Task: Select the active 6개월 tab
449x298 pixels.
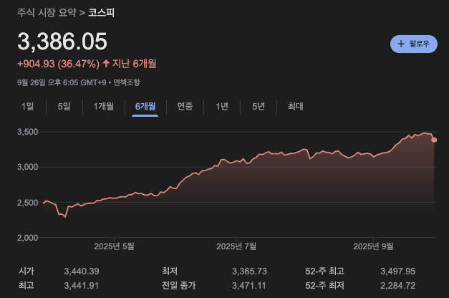Action: [145, 107]
